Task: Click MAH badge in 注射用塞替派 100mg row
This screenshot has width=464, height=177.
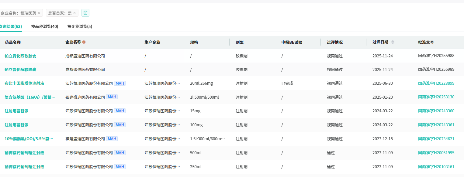Action: pyautogui.click(x=120, y=125)
